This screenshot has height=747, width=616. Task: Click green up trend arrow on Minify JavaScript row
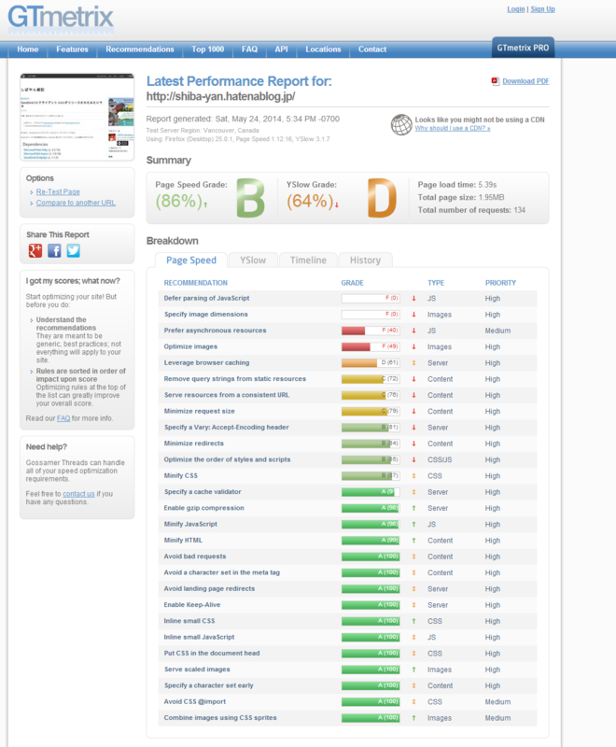point(413,524)
